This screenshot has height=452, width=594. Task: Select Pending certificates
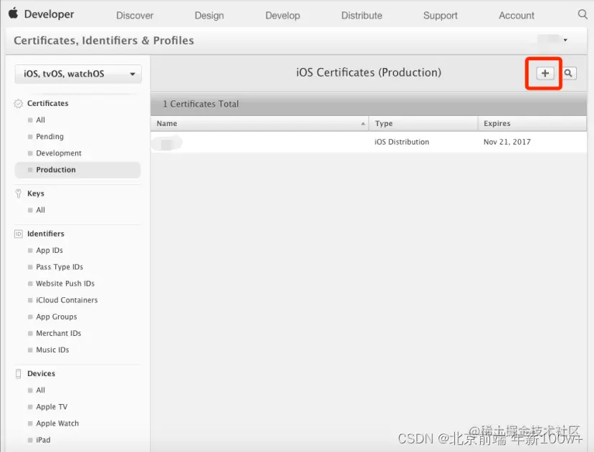(49, 137)
